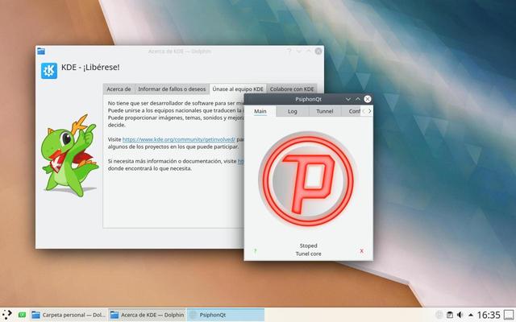The height and width of the screenshot is (322, 516).
Task: Click the KDE gear logo icon
Action: 49,71
